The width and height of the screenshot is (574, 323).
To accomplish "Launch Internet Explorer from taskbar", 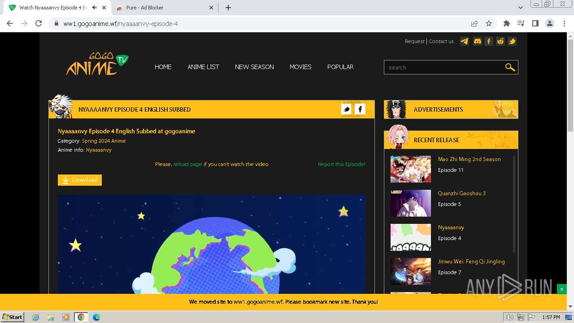I will (36, 317).
